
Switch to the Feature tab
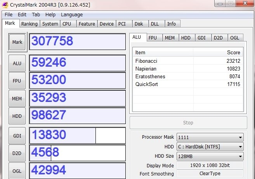pos(87,24)
